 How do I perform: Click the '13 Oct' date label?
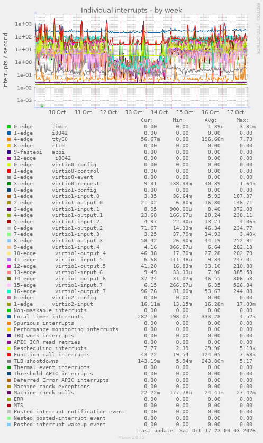click(134, 112)
